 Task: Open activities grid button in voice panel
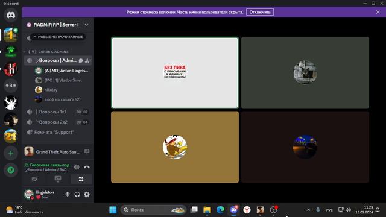tap(81, 179)
